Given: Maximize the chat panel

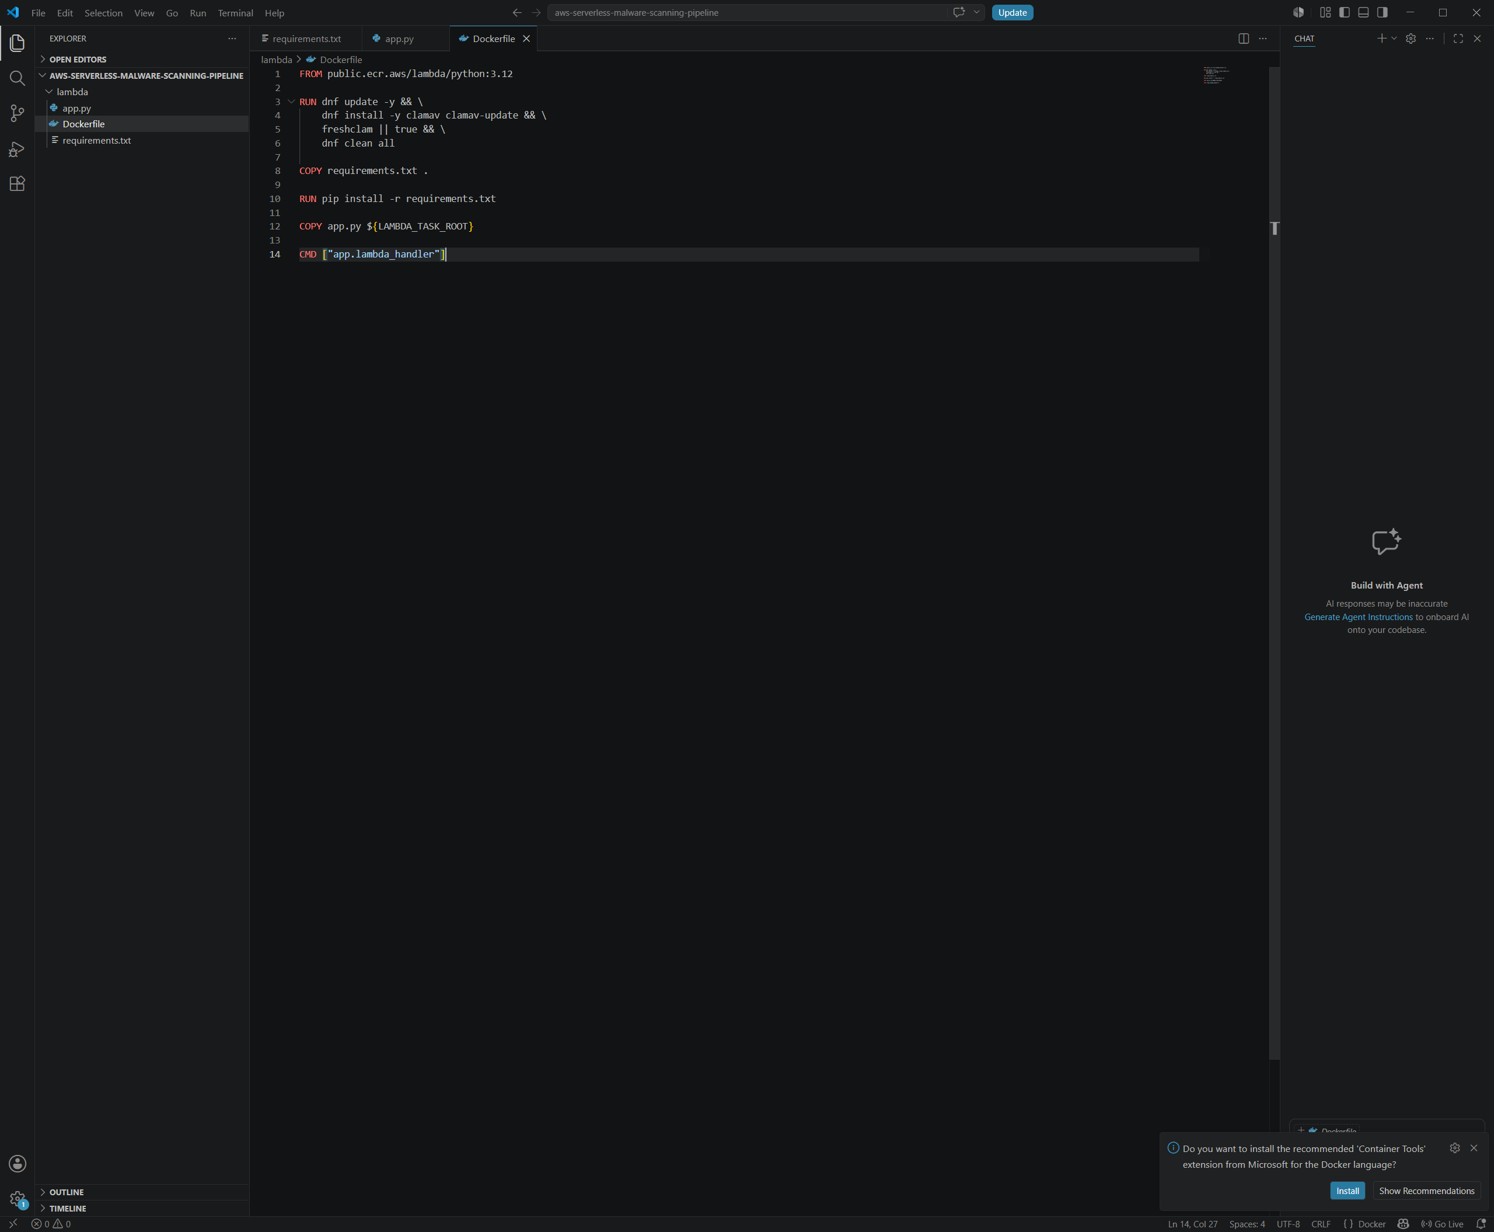Looking at the screenshot, I should coord(1458,39).
